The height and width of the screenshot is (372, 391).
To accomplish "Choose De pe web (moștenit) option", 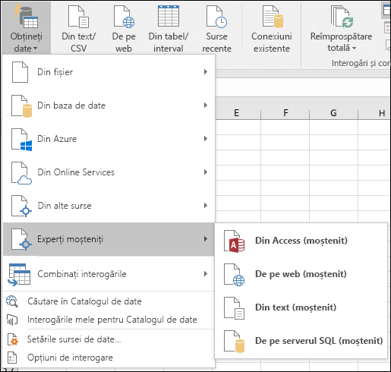I will 301,274.
